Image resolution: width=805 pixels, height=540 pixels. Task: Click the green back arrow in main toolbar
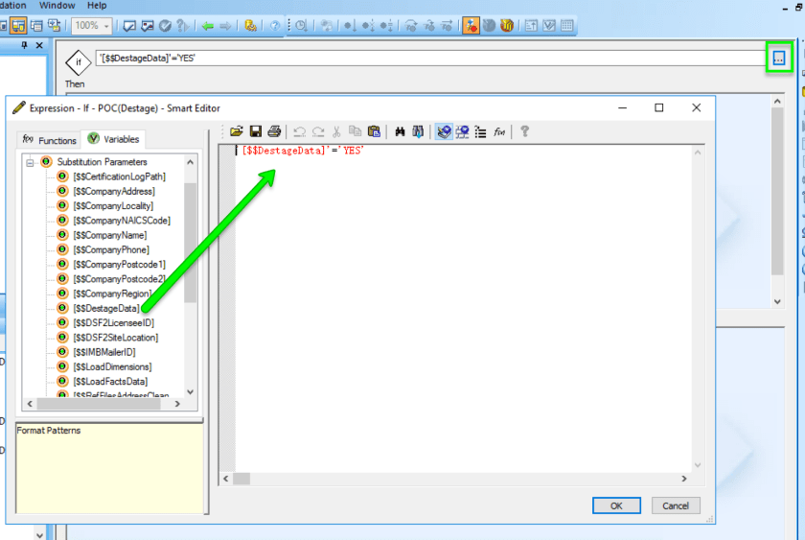click(x=207, y=26)
